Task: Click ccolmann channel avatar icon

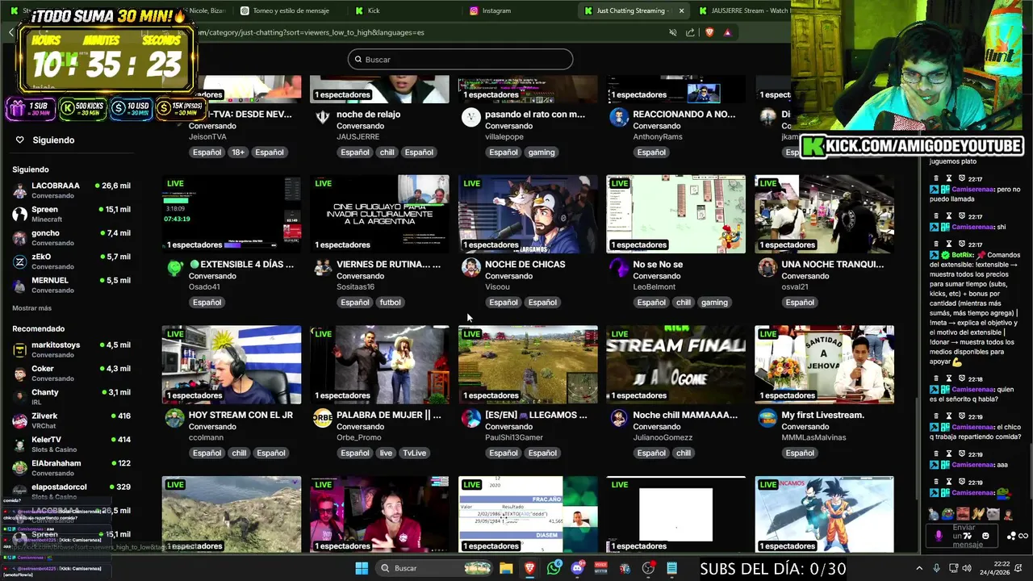Action: pyautogui.click(x=174, y=418)
